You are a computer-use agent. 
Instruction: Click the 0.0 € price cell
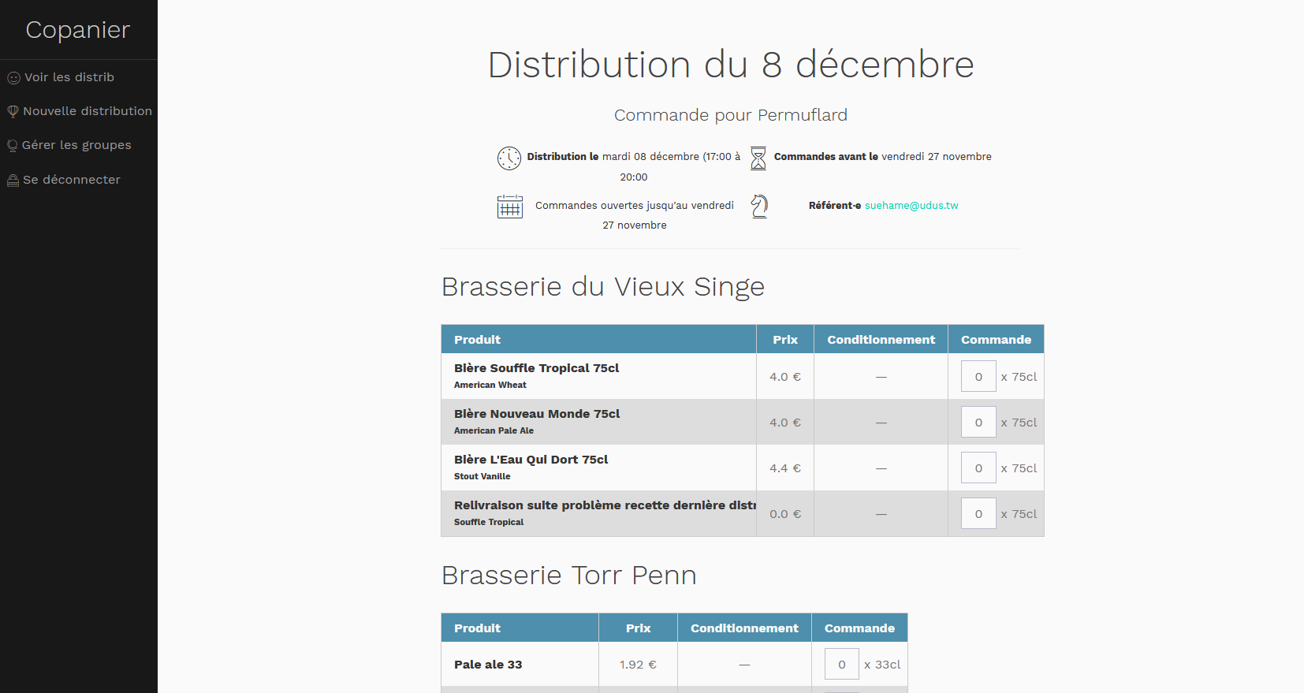785,513
